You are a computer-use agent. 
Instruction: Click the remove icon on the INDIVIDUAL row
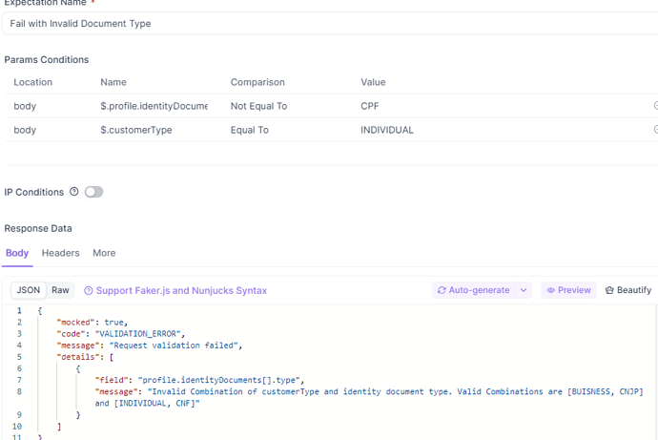coord(655,130)
